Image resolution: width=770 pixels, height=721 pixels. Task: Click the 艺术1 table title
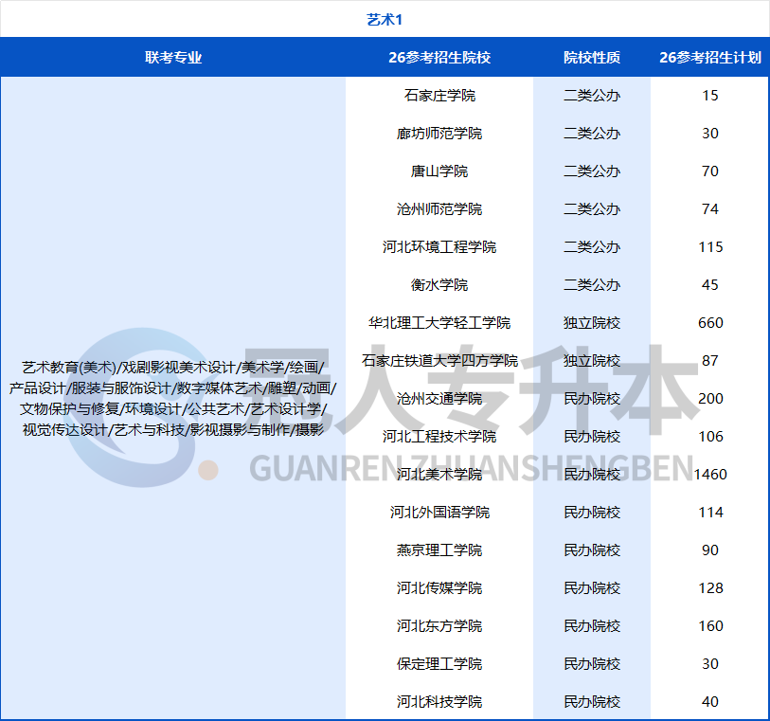[x=385, y=20]
